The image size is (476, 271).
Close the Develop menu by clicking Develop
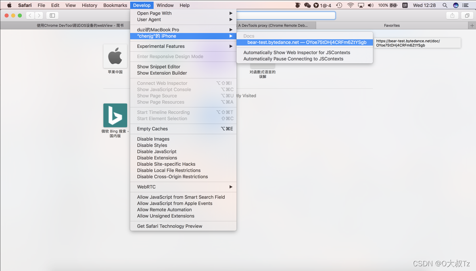[142, 5]
